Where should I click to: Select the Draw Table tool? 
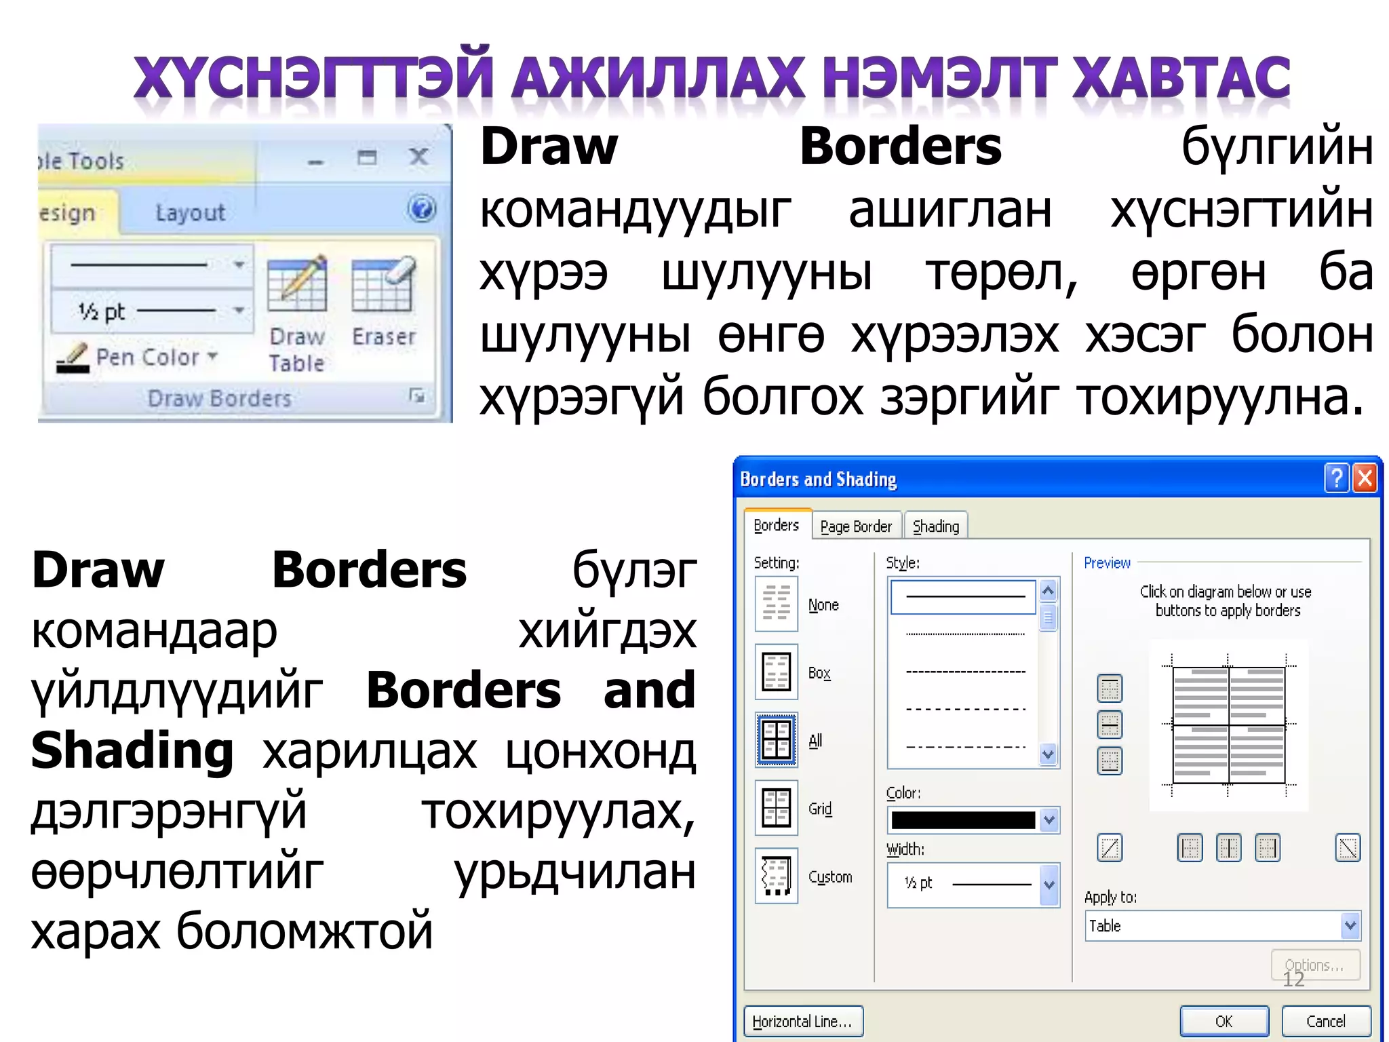click(x=297, y=314)
